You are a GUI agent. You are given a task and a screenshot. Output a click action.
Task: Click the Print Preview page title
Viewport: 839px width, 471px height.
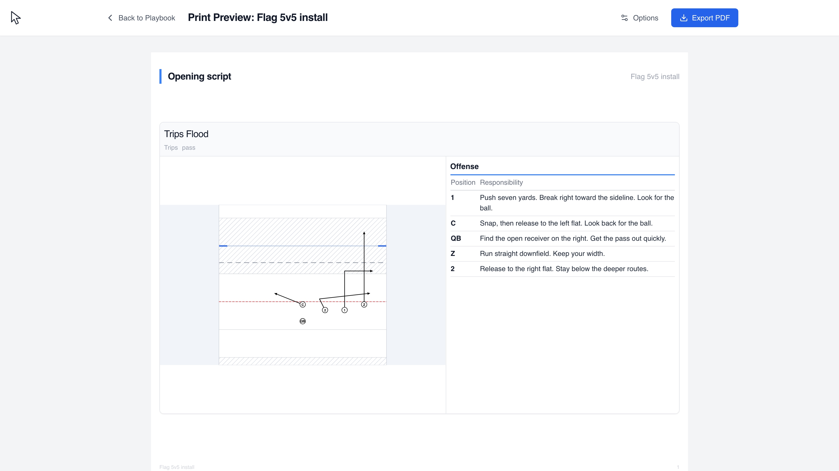[258, 18]
